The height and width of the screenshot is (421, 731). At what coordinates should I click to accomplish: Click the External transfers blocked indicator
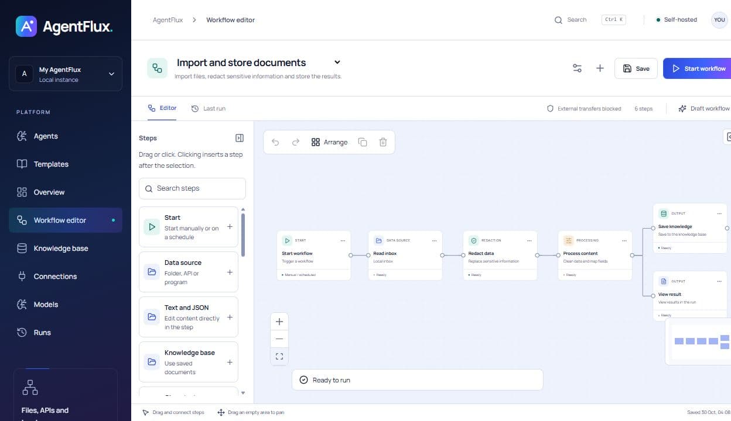[584, 109]
